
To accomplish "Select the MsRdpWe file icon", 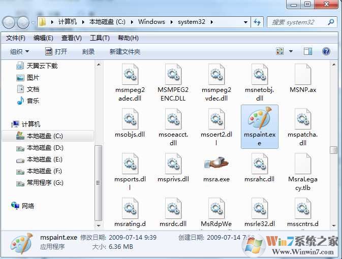I will (216, 208).
